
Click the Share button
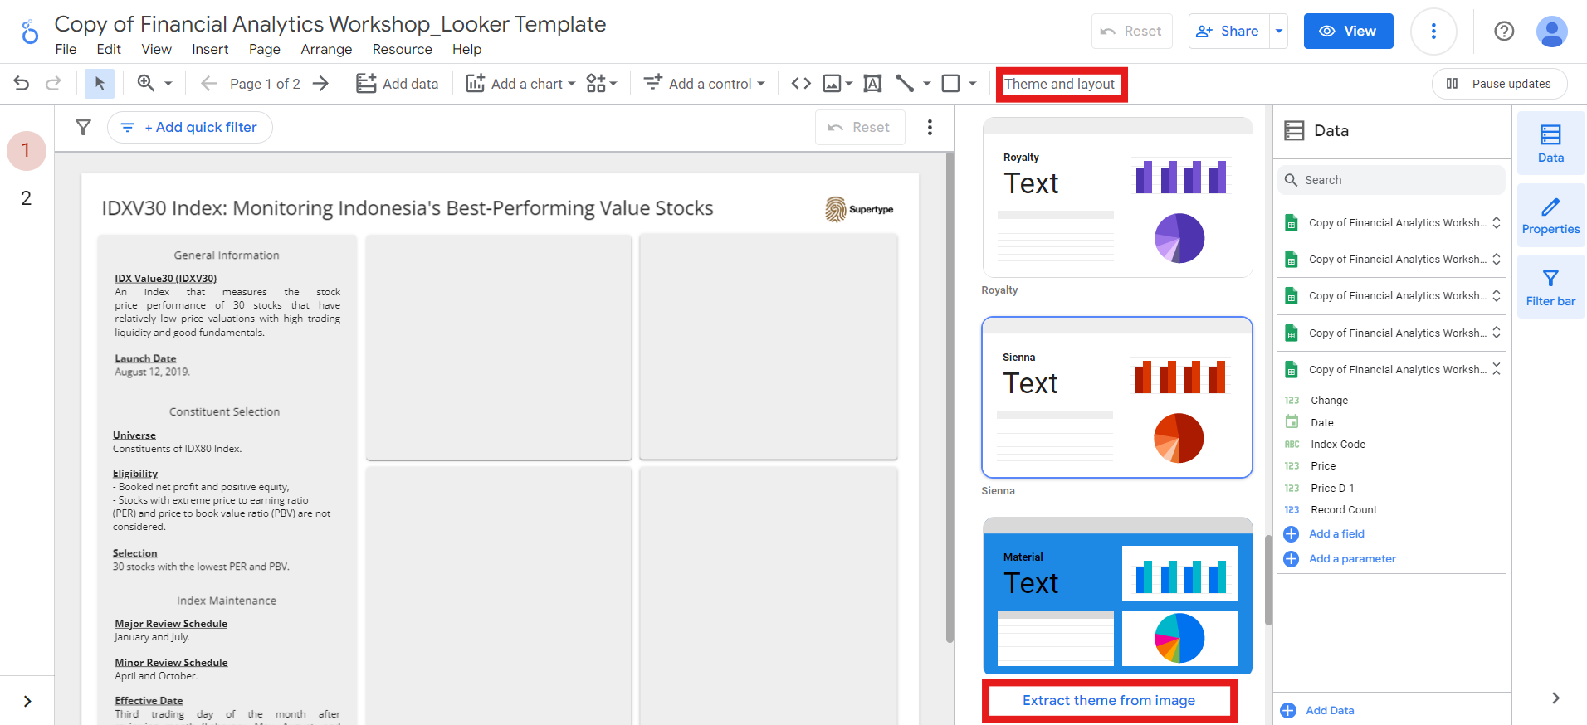[x=1228, y=32]
